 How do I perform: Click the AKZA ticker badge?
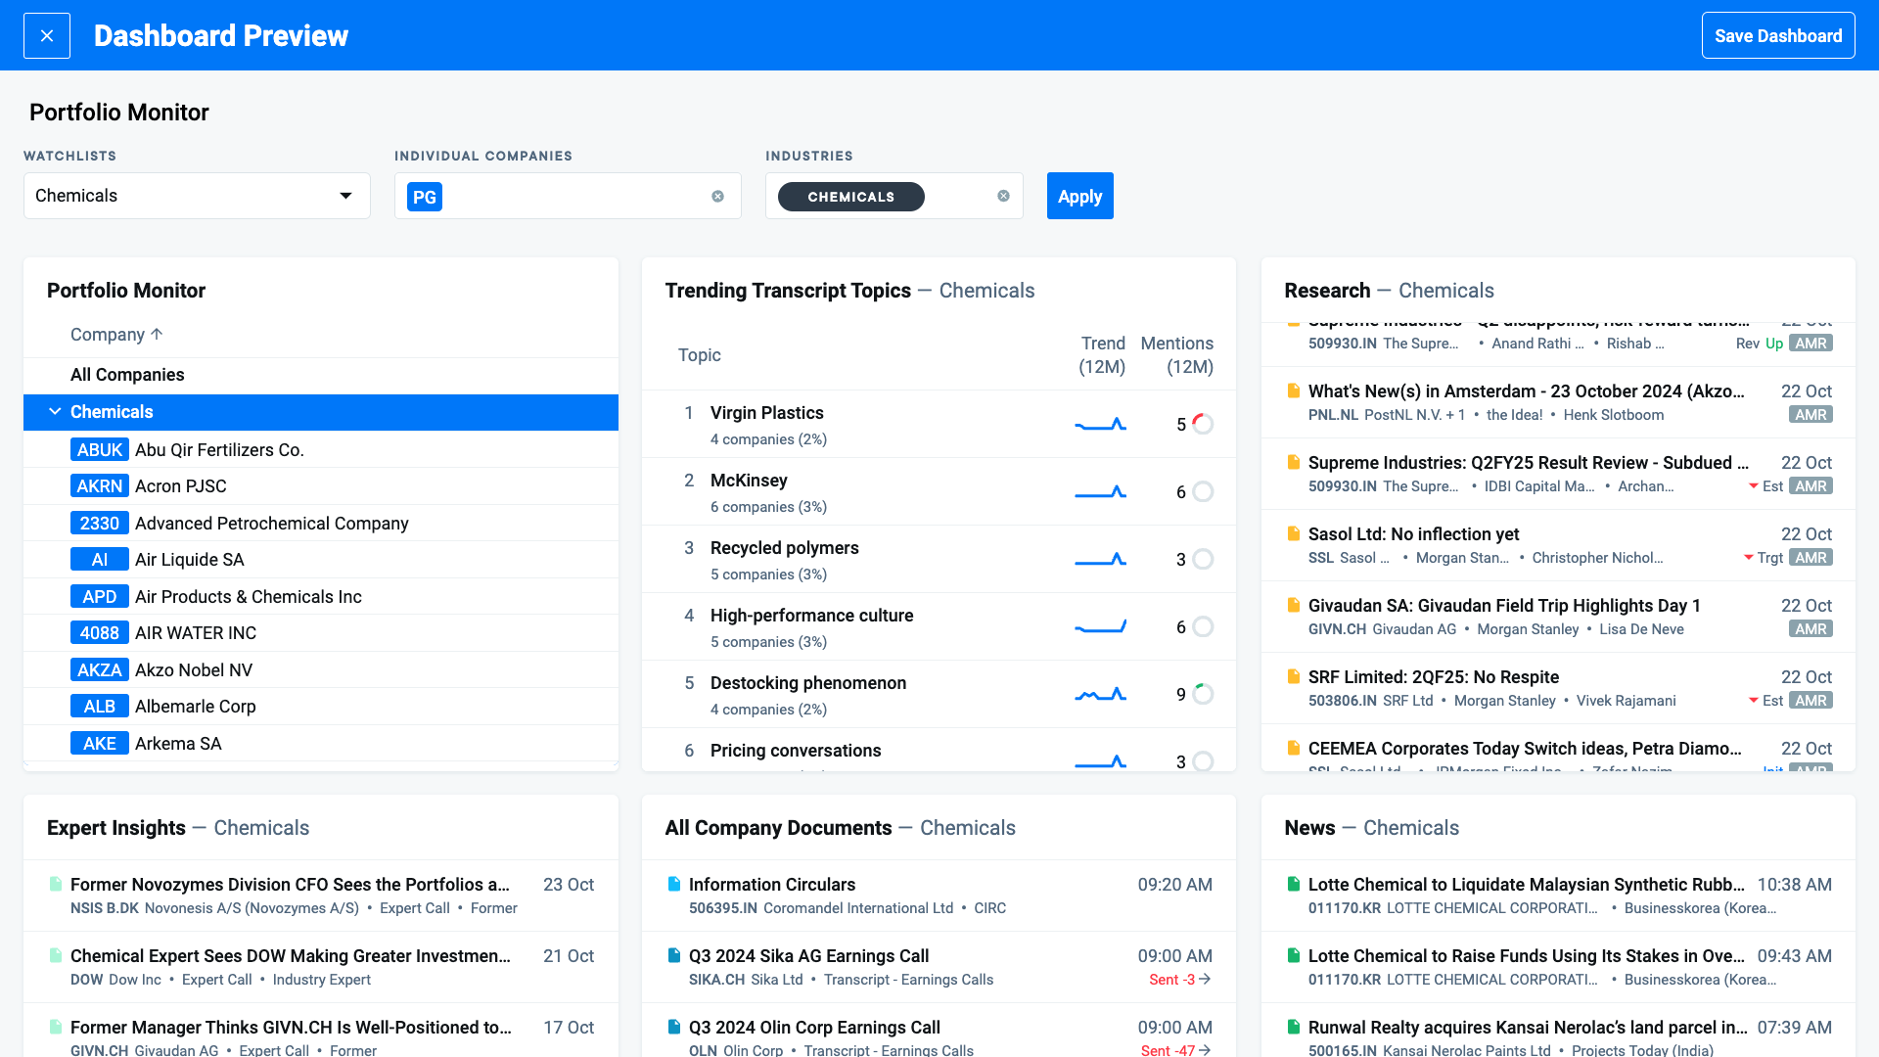pyautogui.click(x=100, y=669)
